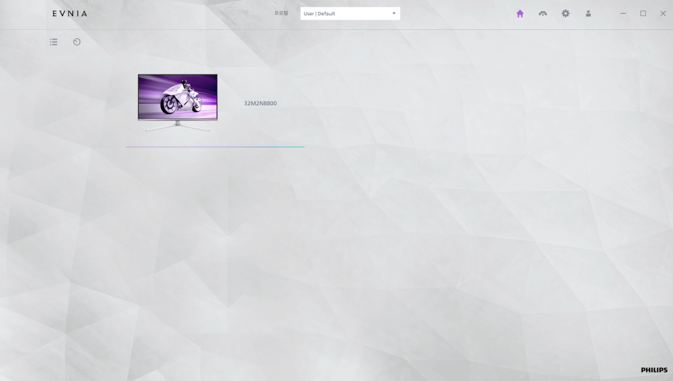Image resolution: width=673 pixels, height=381 pixels.
Task: Open the 'User | Default' profile combo box
Action: pos(350,14)
